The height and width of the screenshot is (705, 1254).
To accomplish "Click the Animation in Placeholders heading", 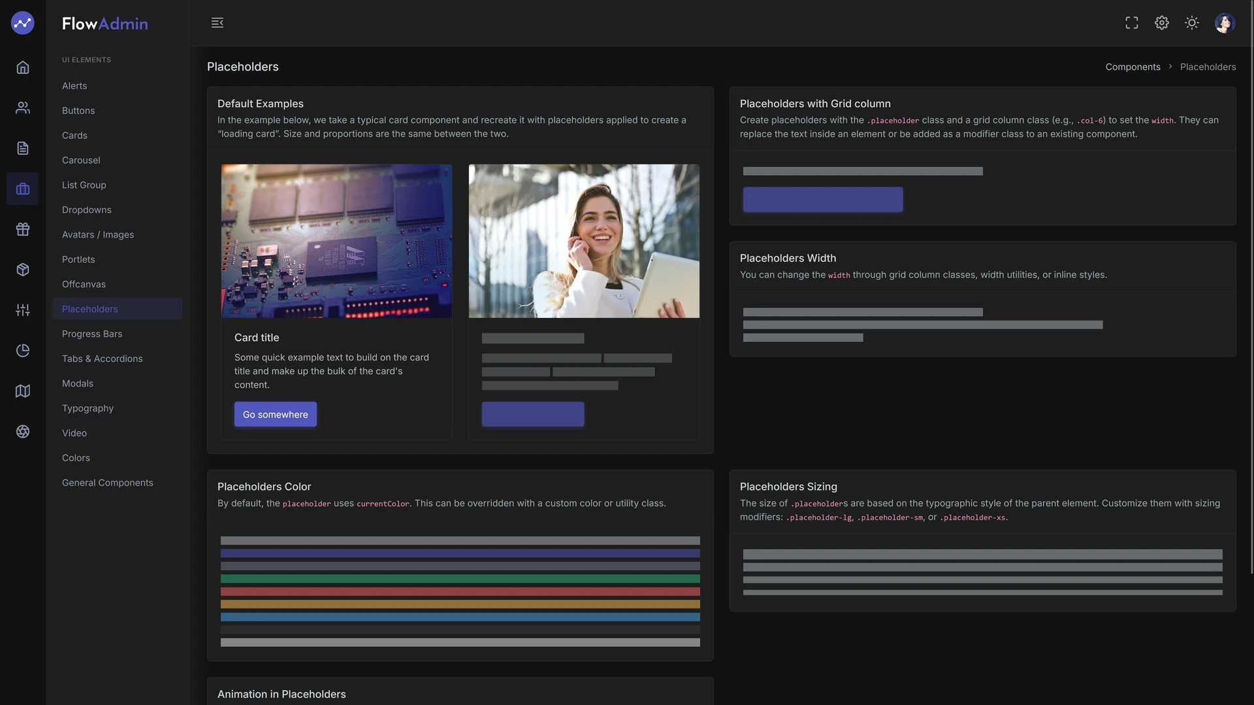I will coord(281,695).
